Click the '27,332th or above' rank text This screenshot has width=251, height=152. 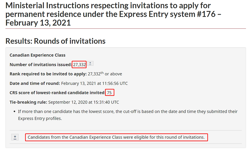point(105,74)
